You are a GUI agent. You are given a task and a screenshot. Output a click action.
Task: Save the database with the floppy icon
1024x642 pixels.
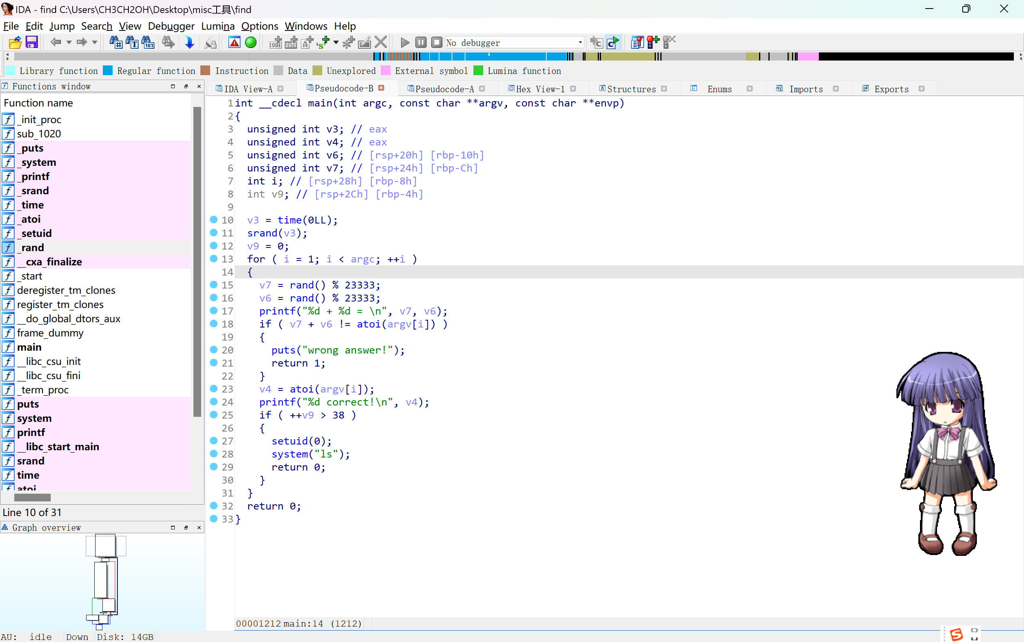(x=32, y=42)
